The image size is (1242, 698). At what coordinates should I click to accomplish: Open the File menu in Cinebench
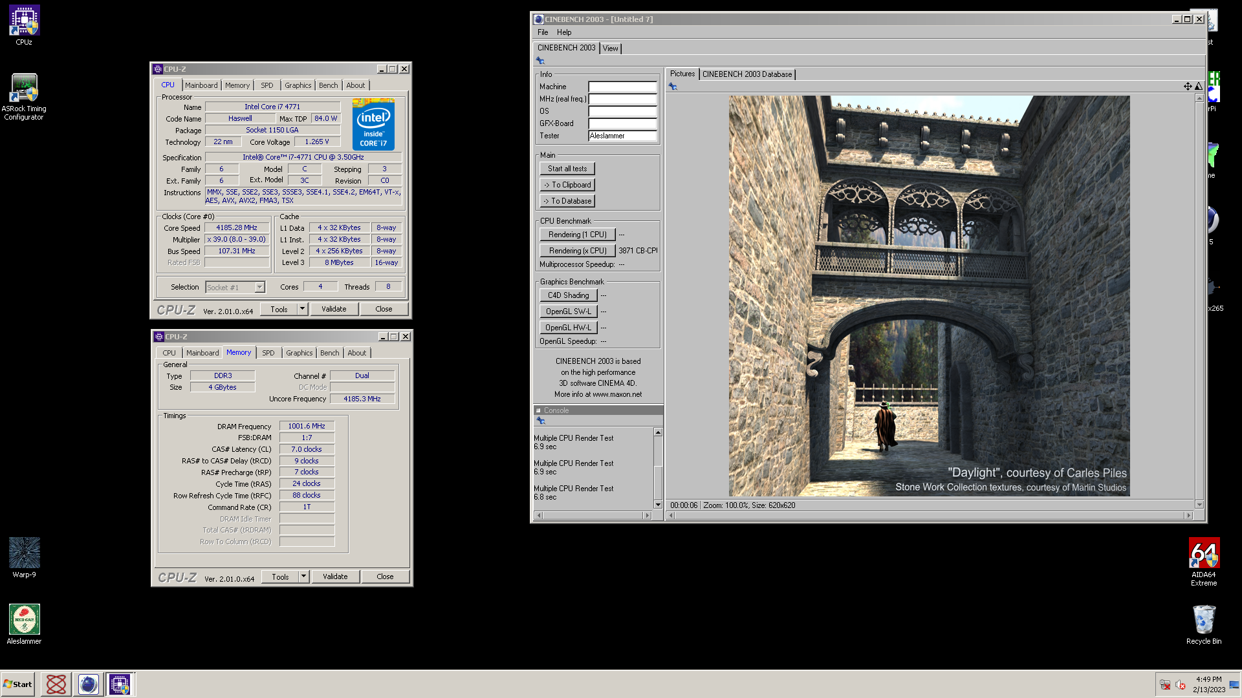pyautogui.click(x=543, y=32)
